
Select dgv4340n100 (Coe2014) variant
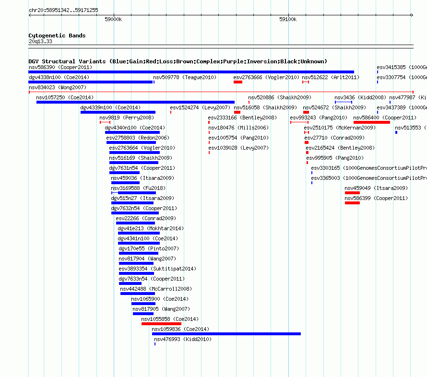tap(135, 128)
